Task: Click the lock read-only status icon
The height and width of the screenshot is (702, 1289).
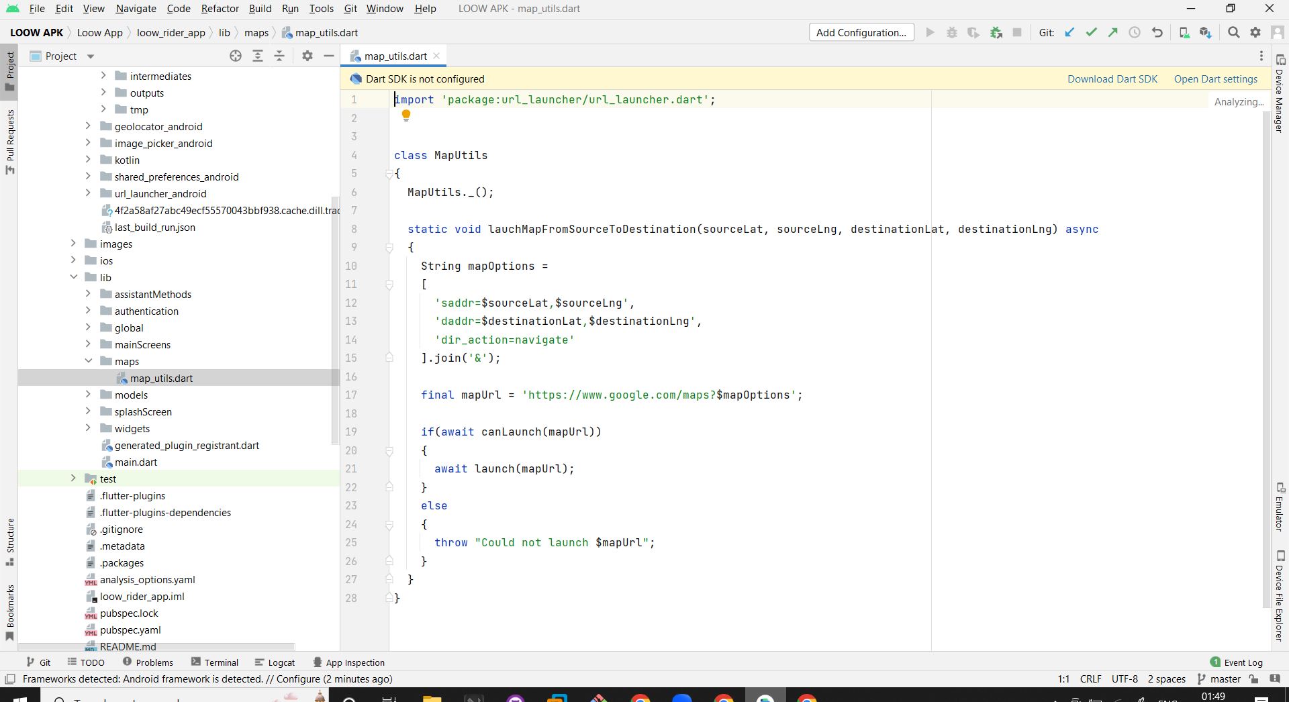Action: tap(1253, 679)
